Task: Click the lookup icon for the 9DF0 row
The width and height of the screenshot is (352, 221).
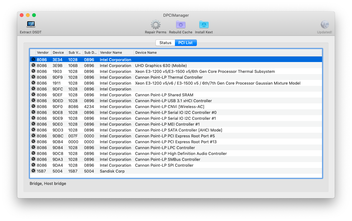Action: click(33, 106)
